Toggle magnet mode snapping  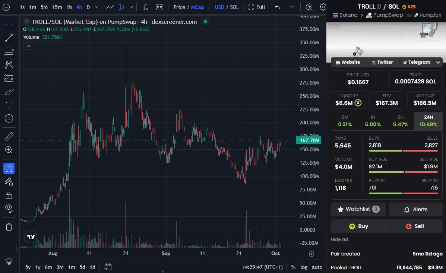[x=9, y=168]
